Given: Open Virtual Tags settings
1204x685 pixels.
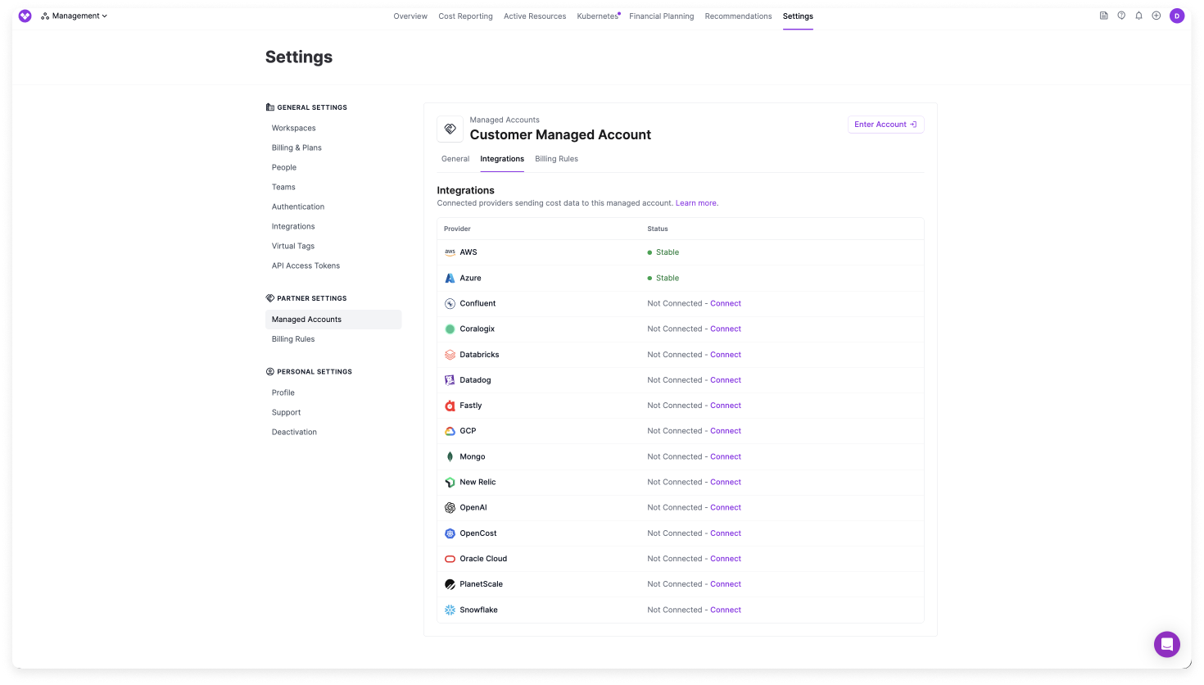Looking at the screenshot, I should [x=293, y=246].
